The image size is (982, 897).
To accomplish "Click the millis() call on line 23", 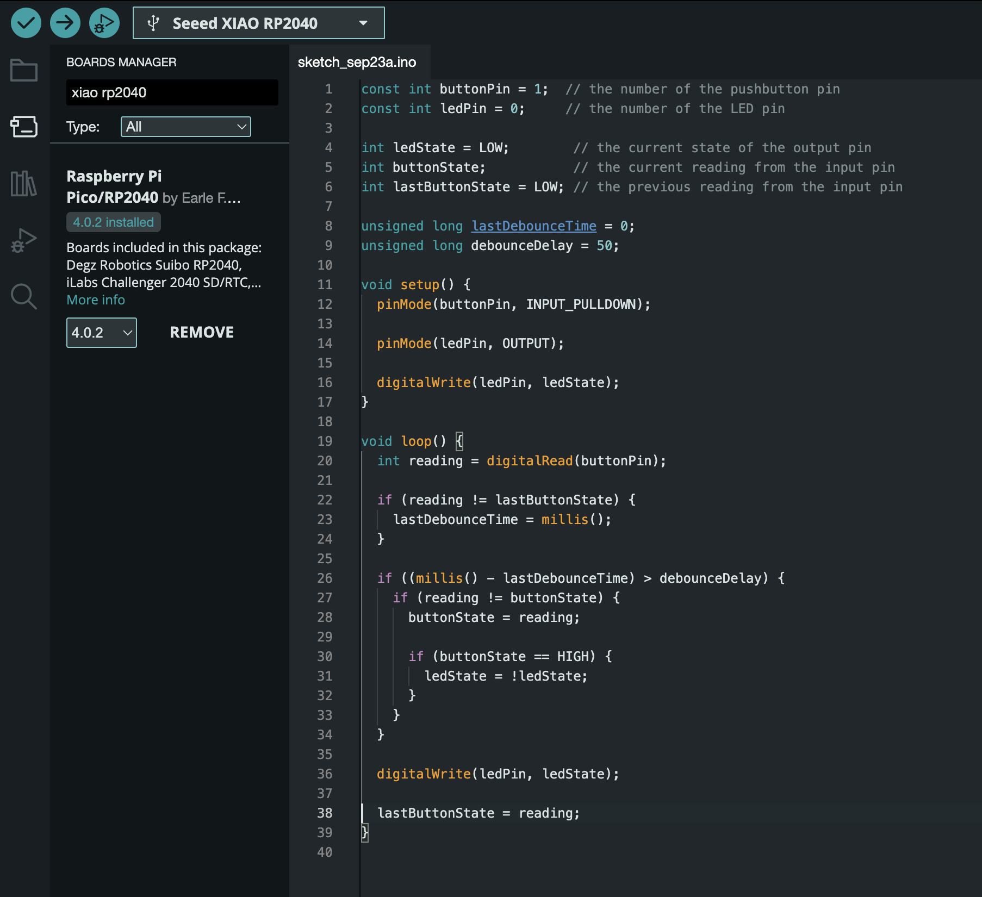I will pyautogui.click(x=572, y=519).
